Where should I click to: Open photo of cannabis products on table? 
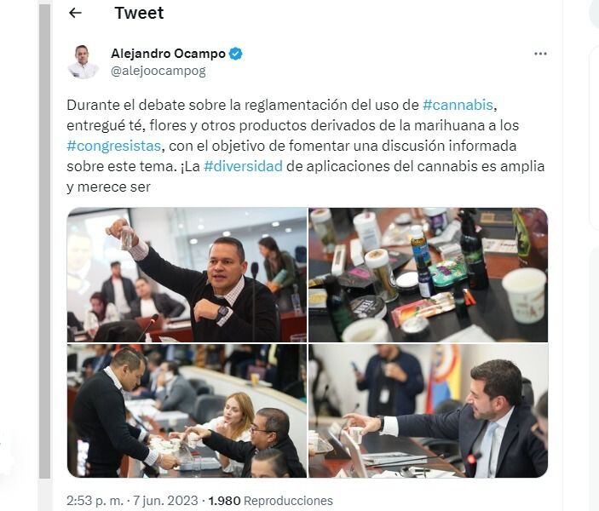coord(429,274)
